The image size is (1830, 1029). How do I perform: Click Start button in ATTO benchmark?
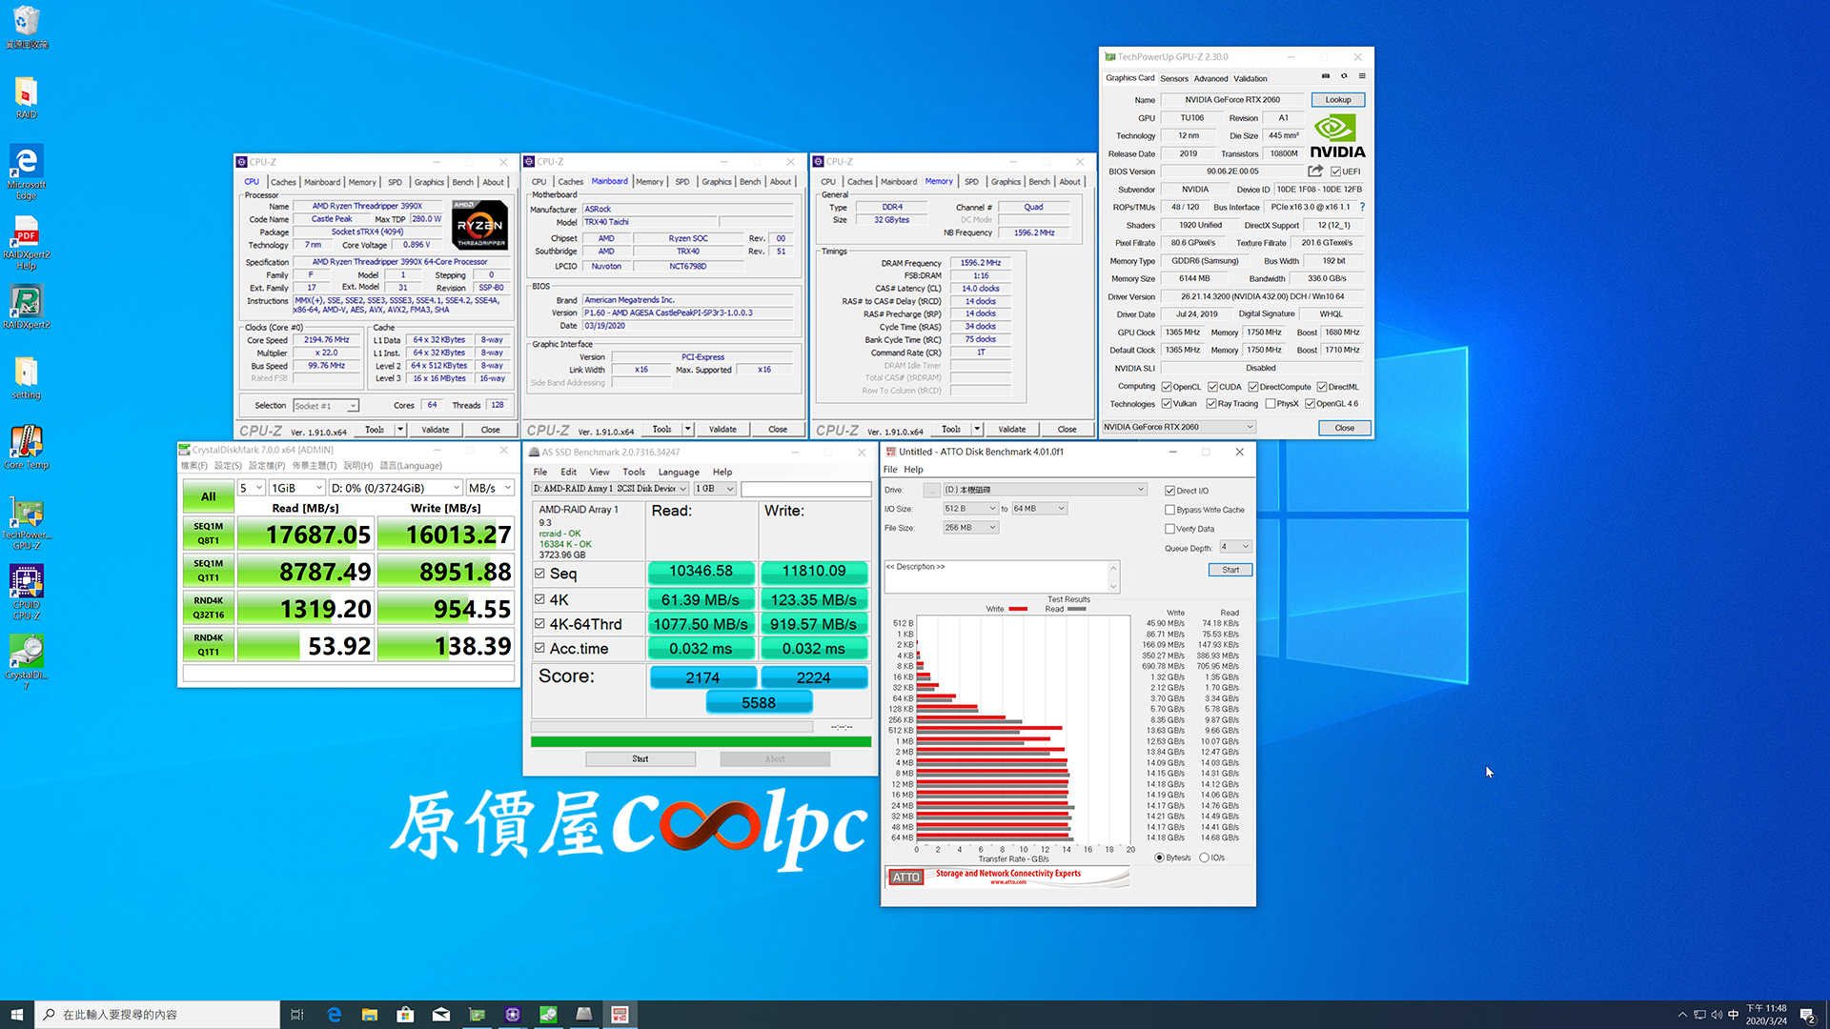click(x=1230, y=570)
